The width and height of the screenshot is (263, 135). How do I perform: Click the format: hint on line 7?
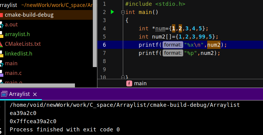point(173,53)
